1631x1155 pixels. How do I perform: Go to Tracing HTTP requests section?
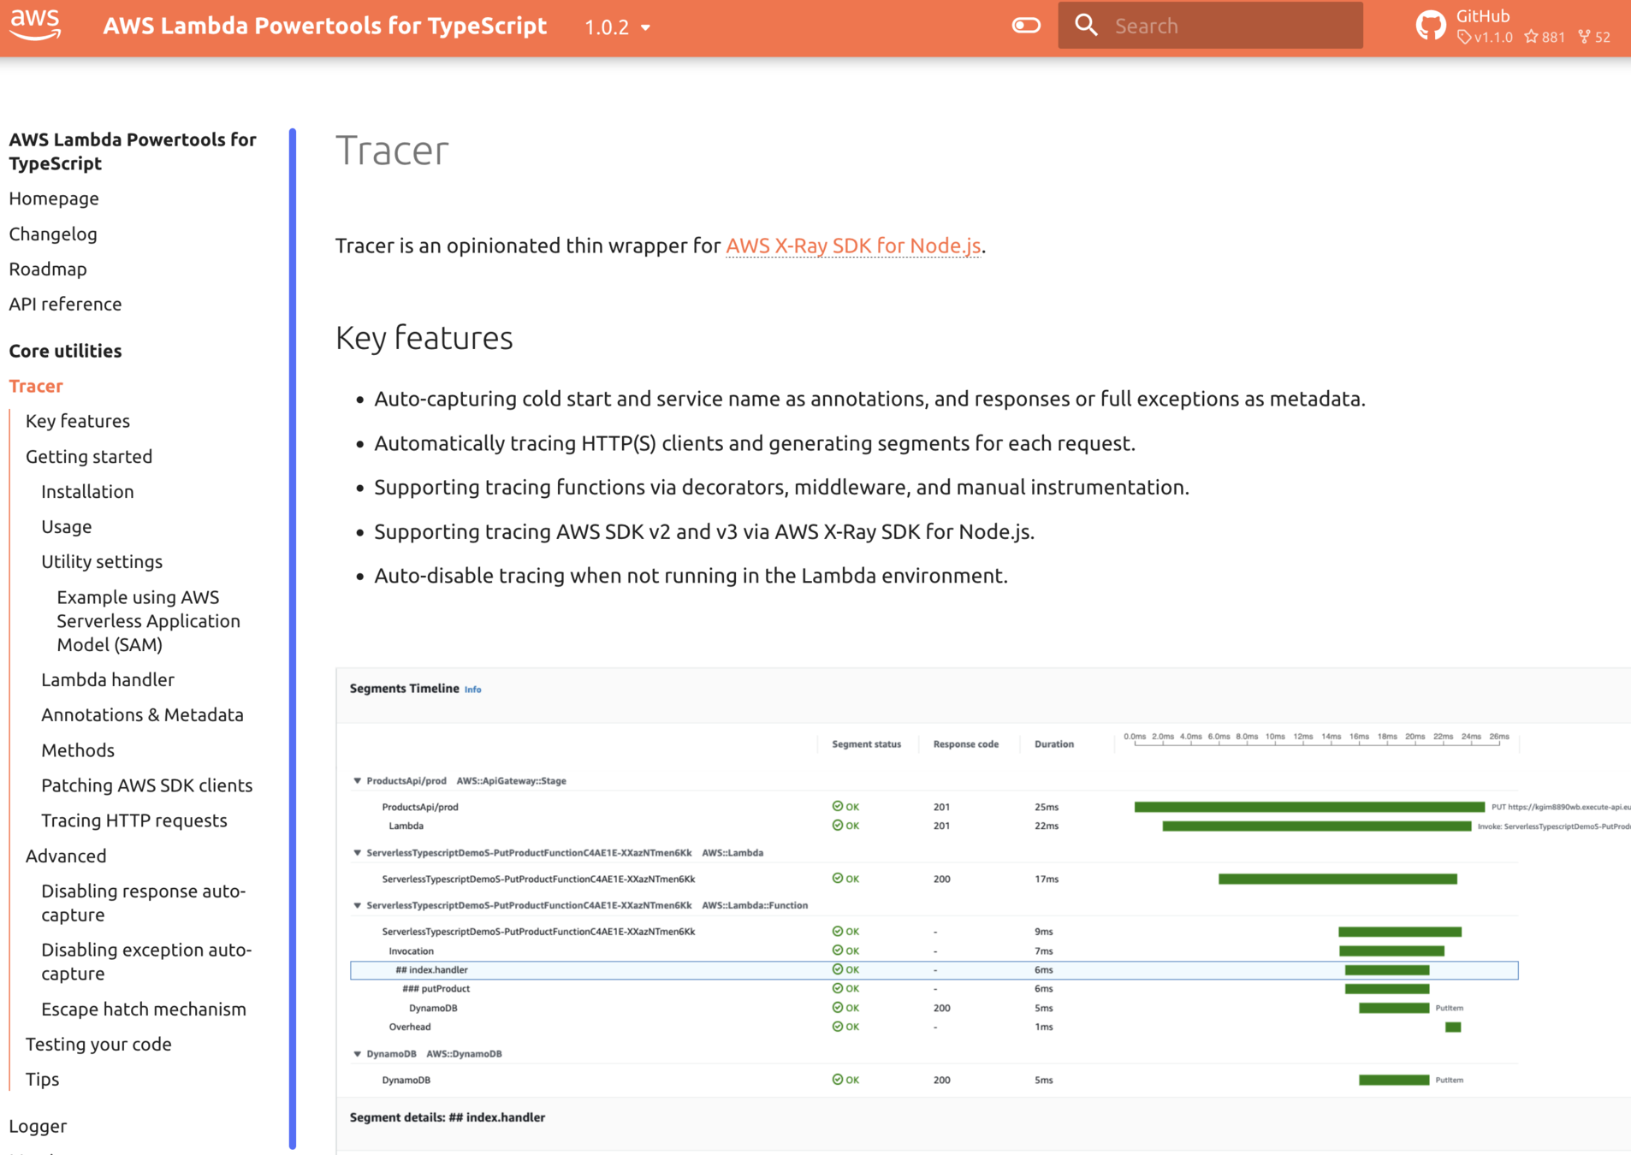[134, 820]
